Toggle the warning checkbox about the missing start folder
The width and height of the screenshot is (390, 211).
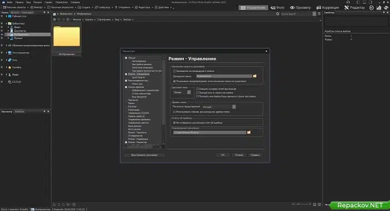coord(174,81)
